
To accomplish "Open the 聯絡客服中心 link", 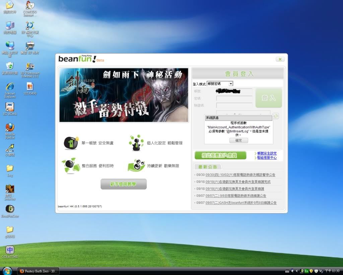I will pos(267,157).
